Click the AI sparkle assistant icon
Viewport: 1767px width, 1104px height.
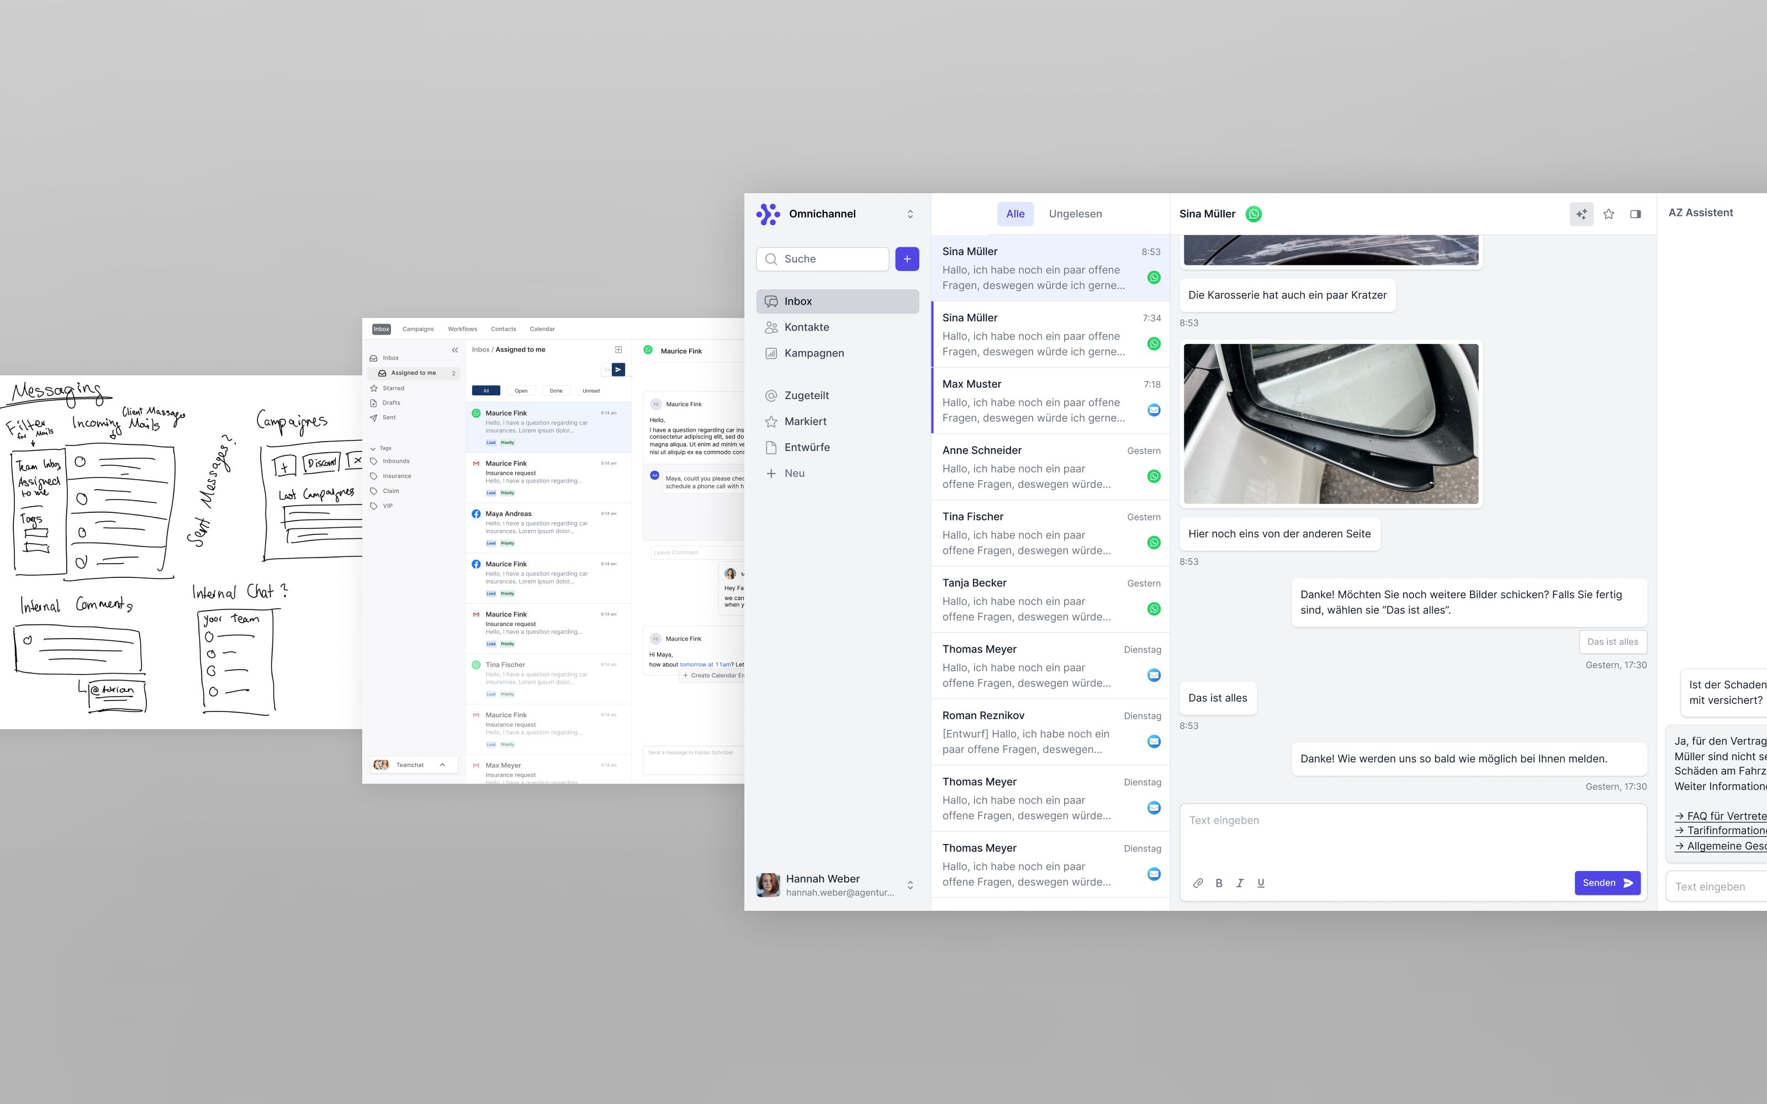pyautogui.click(x=1581, y=214)
